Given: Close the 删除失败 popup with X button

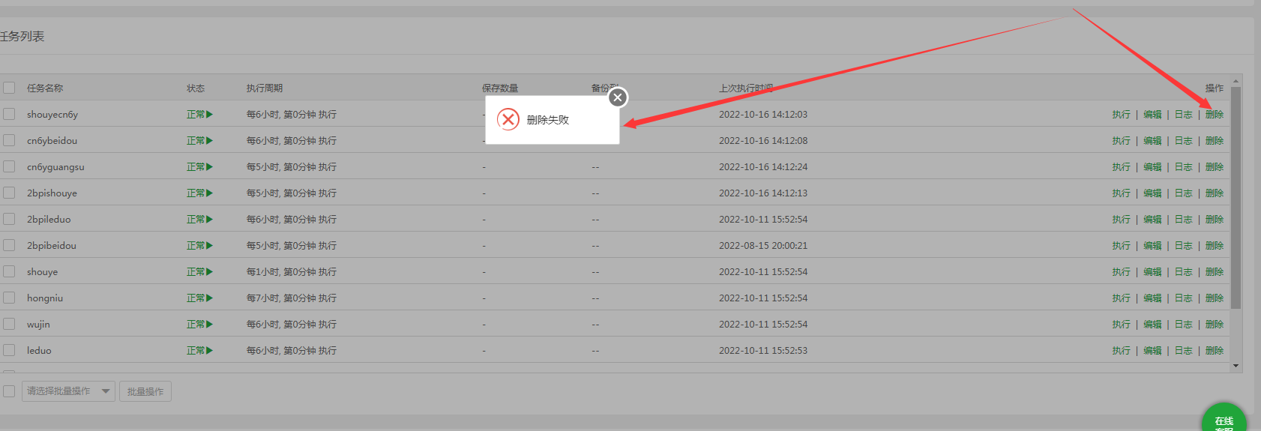Looking at the screenshot, I should pyautogui.click(x=618, y=97).
